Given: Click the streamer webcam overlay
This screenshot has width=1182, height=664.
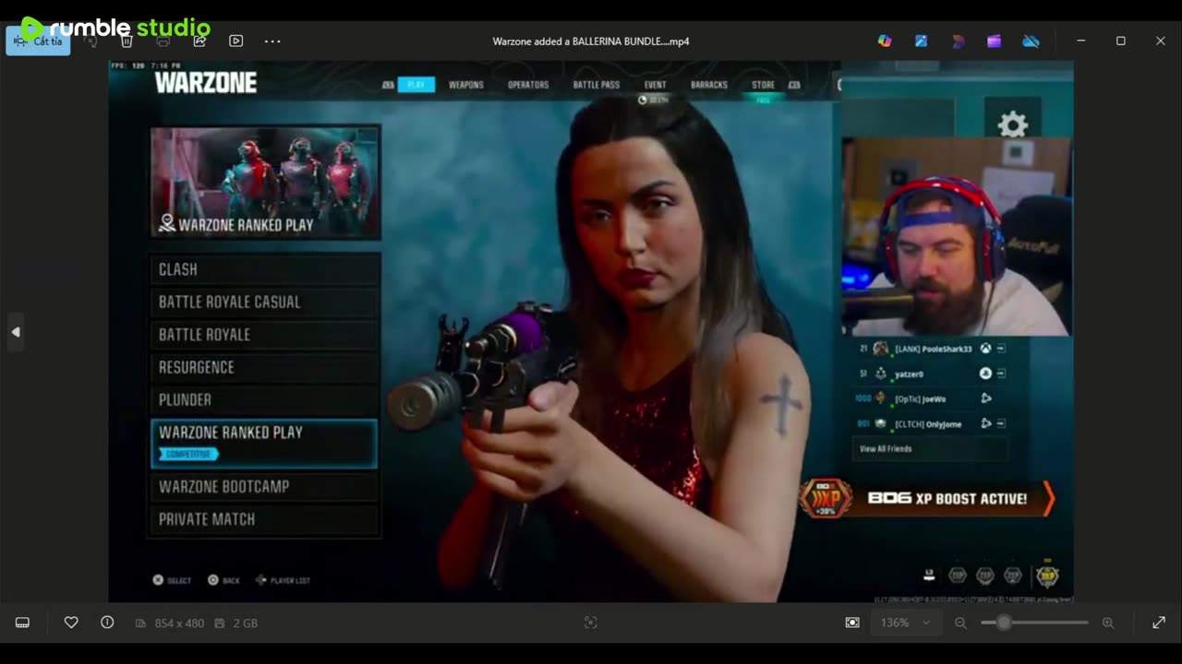Looking at the screenshot, I should (x=957, y=237).
